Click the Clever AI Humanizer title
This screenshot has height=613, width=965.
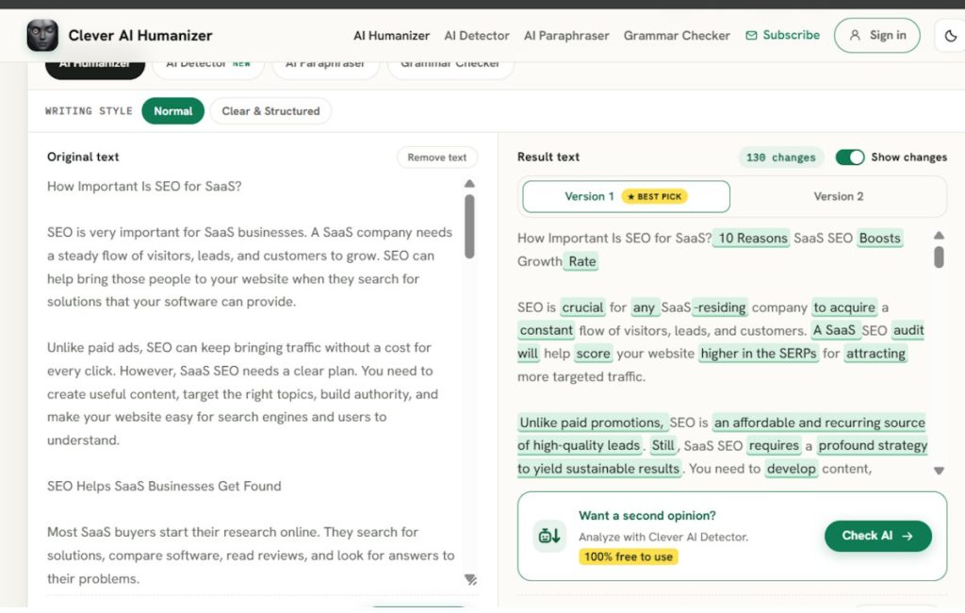pyautogui.click(x=140, y=36)
